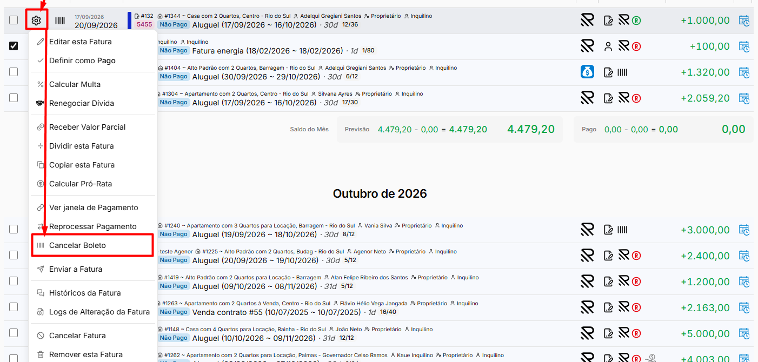Open the gear options menu for invoice #1344
The height and width of the screenshot is (362, 758).
tap(36, 21)
